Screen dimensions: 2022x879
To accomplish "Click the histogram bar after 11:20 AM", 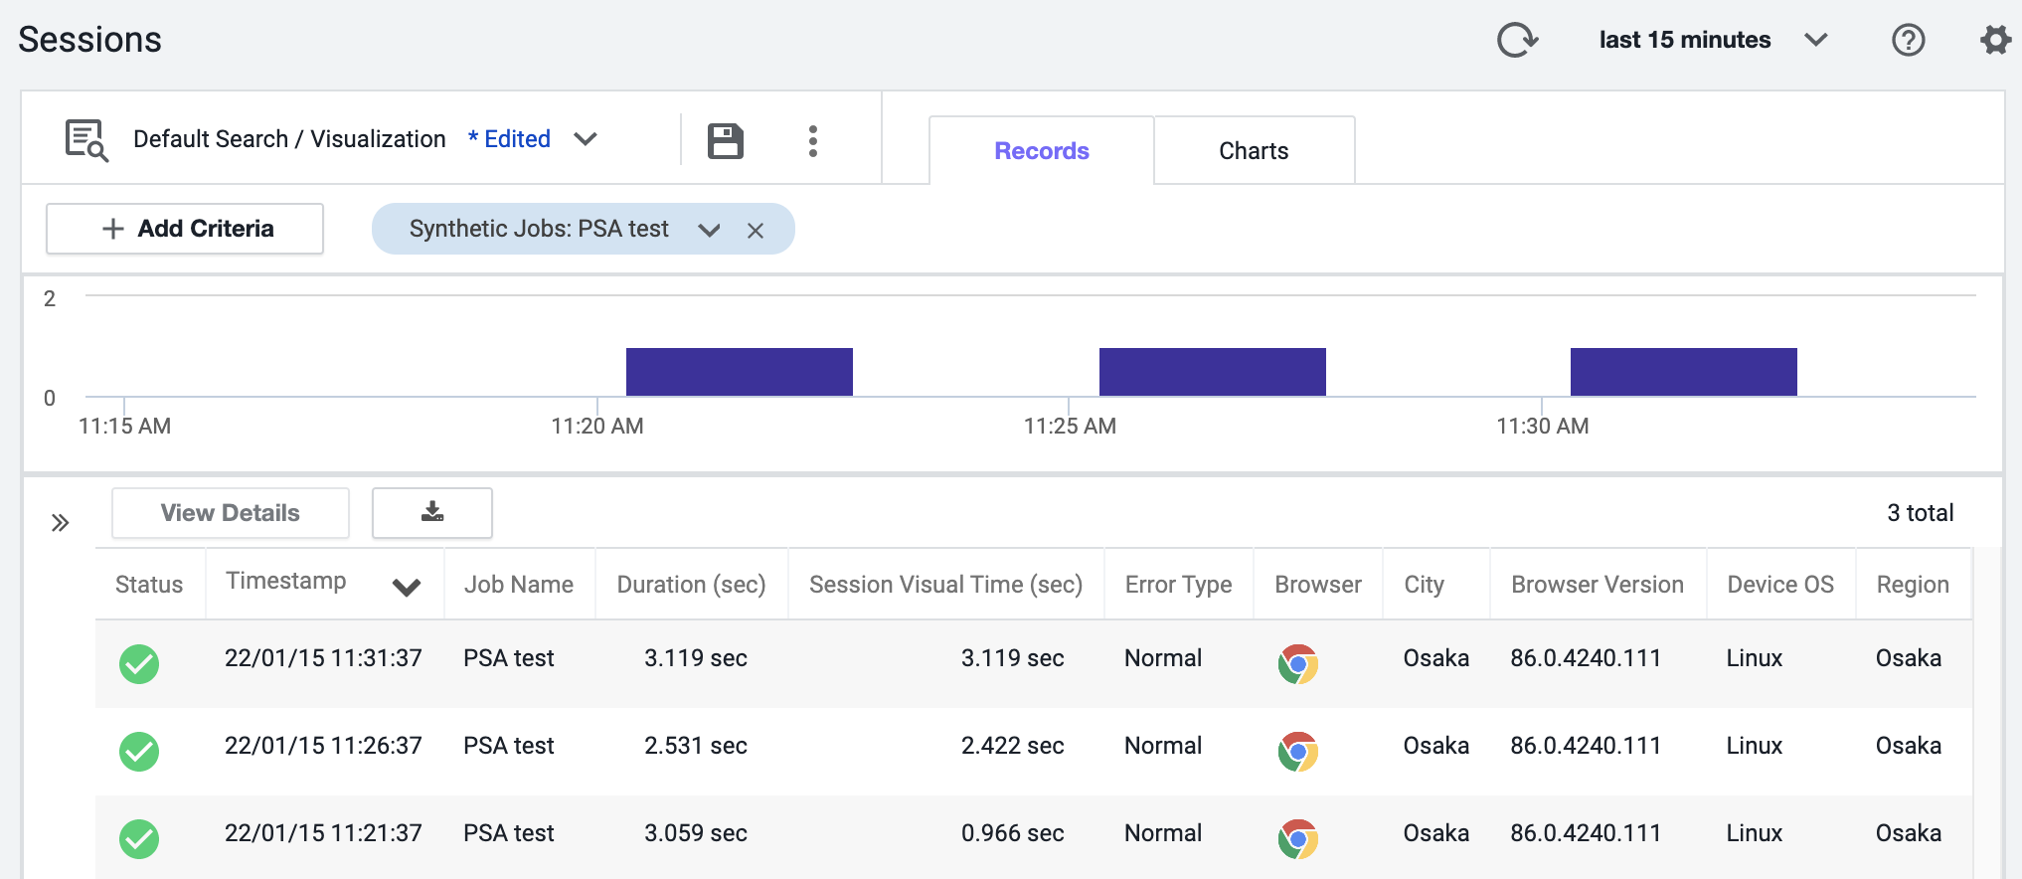I will [x=739, y=372].
